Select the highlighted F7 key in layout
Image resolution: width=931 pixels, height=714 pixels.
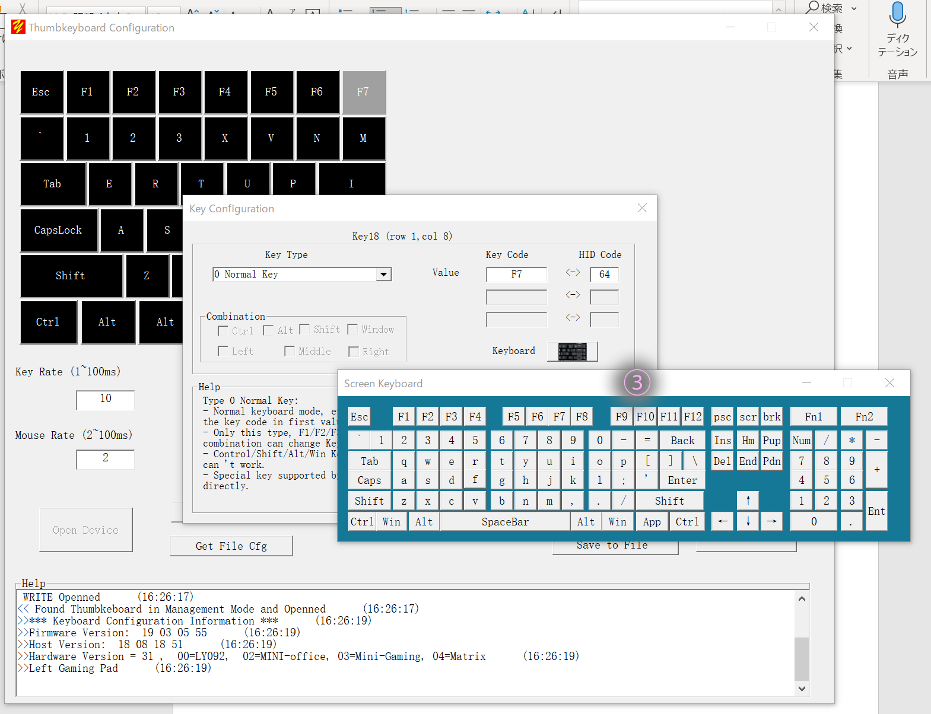point(363,92)
